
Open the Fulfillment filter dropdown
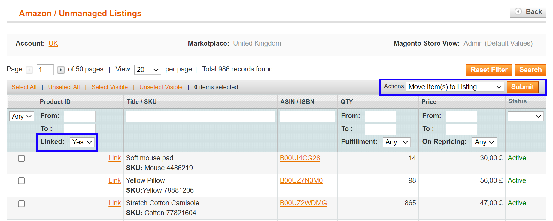point(397,142)
